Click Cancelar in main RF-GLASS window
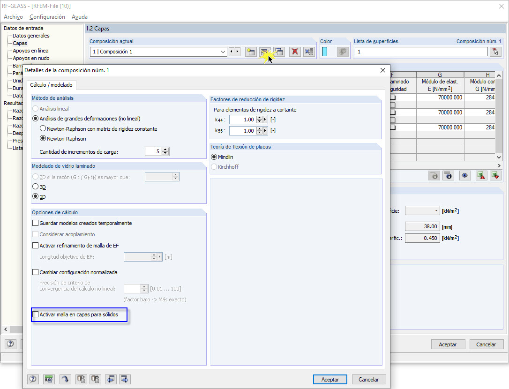This screenshot has width=509, height=389. coord(486,344)
